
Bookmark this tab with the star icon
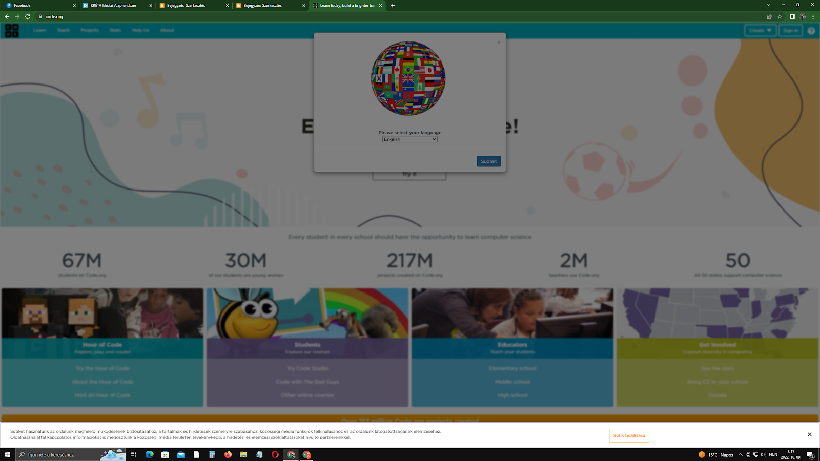pyautogui.click(x=780, y=17)
